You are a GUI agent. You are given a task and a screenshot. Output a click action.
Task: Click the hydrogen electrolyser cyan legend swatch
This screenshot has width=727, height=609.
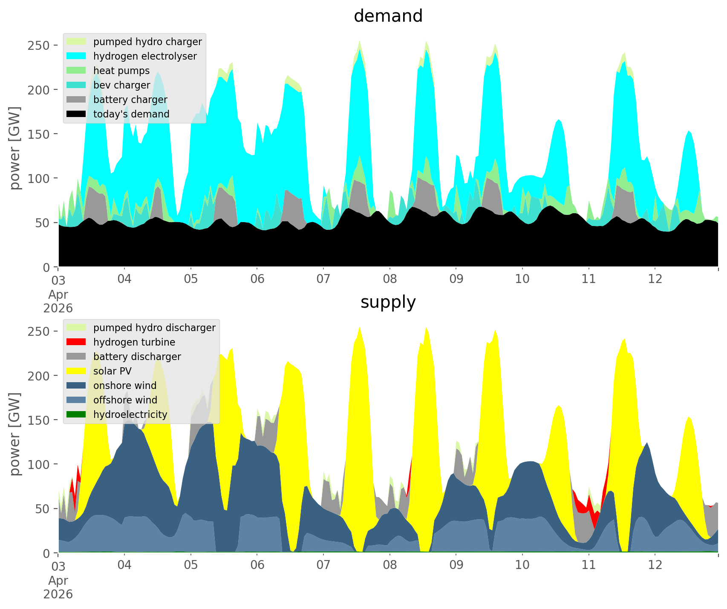[76, 56]
